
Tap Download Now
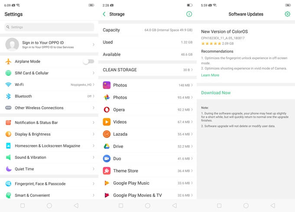216,92
